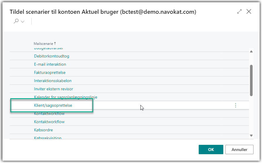Click the Klient/sagsoprettelse scenario link
The height and width of the screenshot is (163, 262).
point(53,105)
